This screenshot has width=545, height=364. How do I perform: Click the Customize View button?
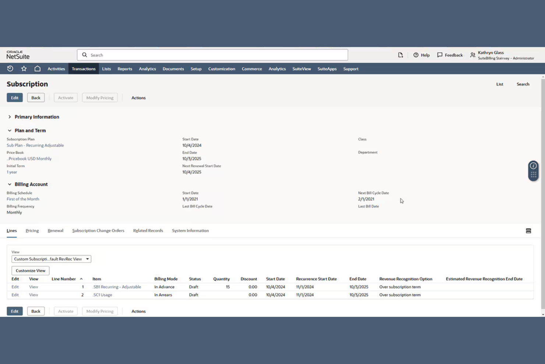(31, 271)
